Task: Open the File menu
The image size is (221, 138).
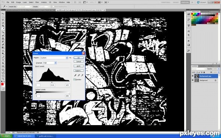Action: coord(8,2)
